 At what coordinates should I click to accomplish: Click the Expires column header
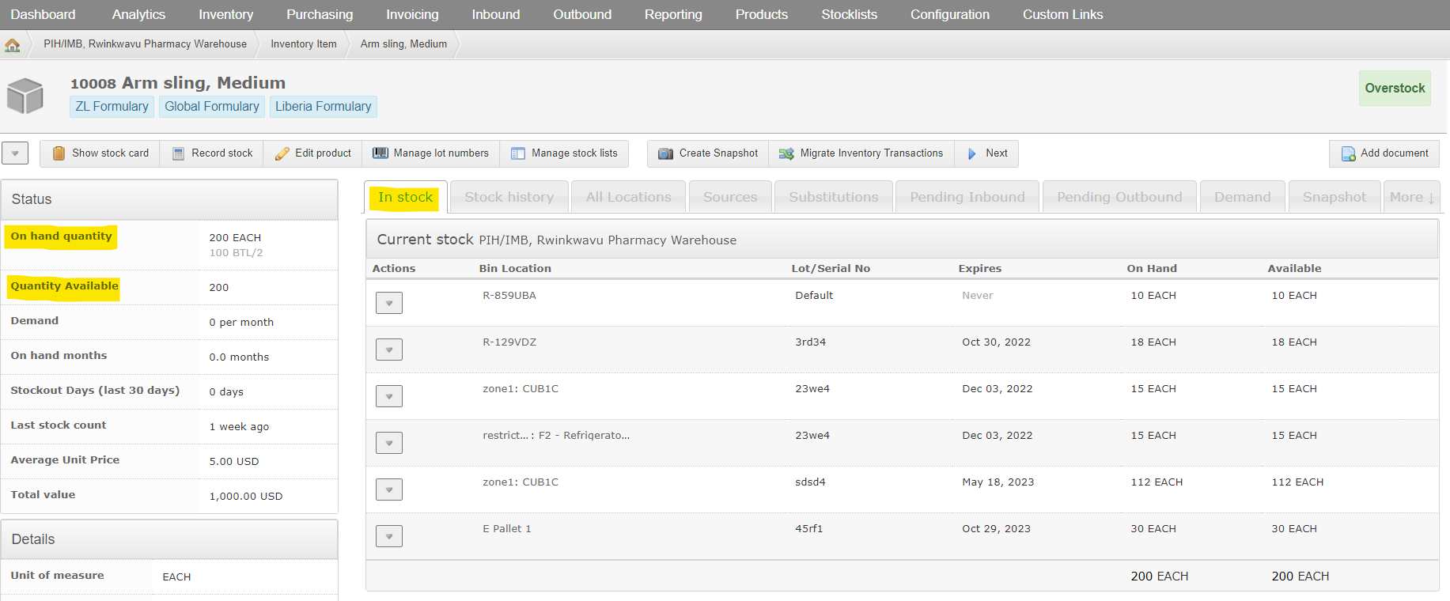[x=980, y=269]
